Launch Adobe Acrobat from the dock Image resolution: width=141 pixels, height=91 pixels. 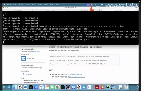(x=97, y=87)
